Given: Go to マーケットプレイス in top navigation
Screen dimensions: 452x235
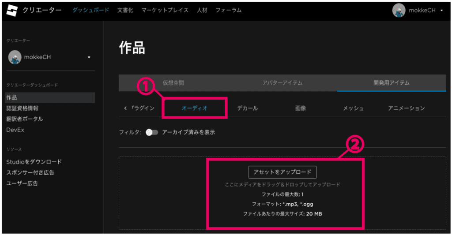Looking at the screenshot, I should click(165, 10).
